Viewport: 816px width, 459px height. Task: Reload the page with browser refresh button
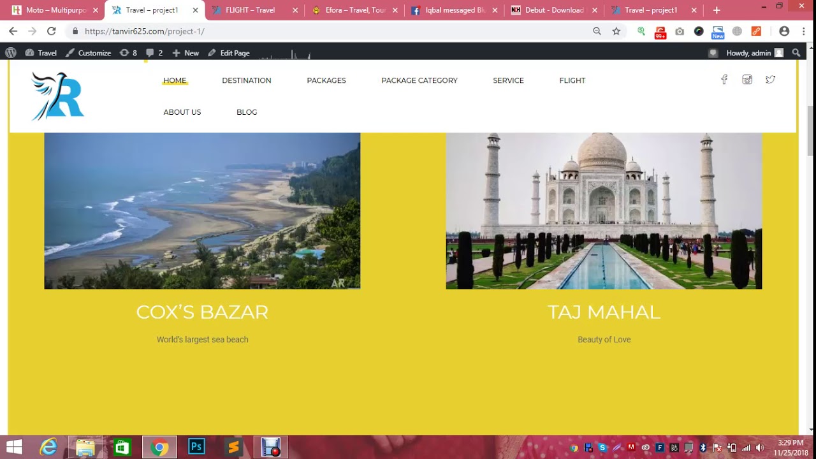coord(52,31)
